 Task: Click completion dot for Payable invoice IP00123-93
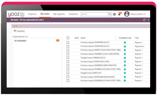125,73
